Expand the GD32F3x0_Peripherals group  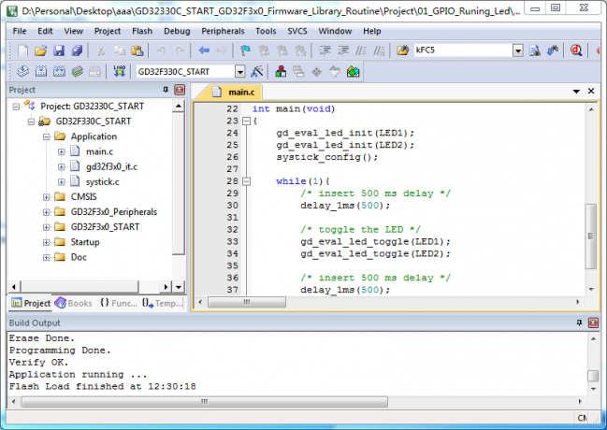47,212
